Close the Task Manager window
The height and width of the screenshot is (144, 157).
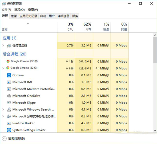(x=152, y=4)
